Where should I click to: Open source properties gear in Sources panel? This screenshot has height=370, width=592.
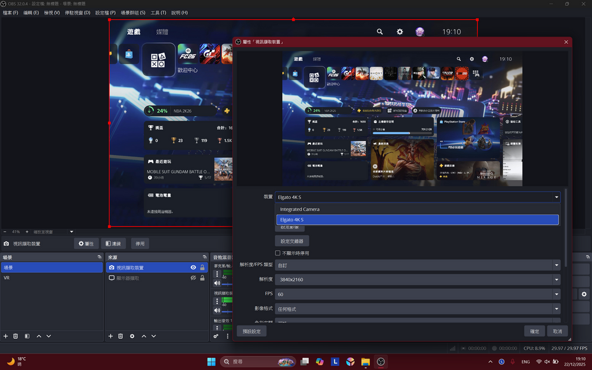click(x=132, y=336)
